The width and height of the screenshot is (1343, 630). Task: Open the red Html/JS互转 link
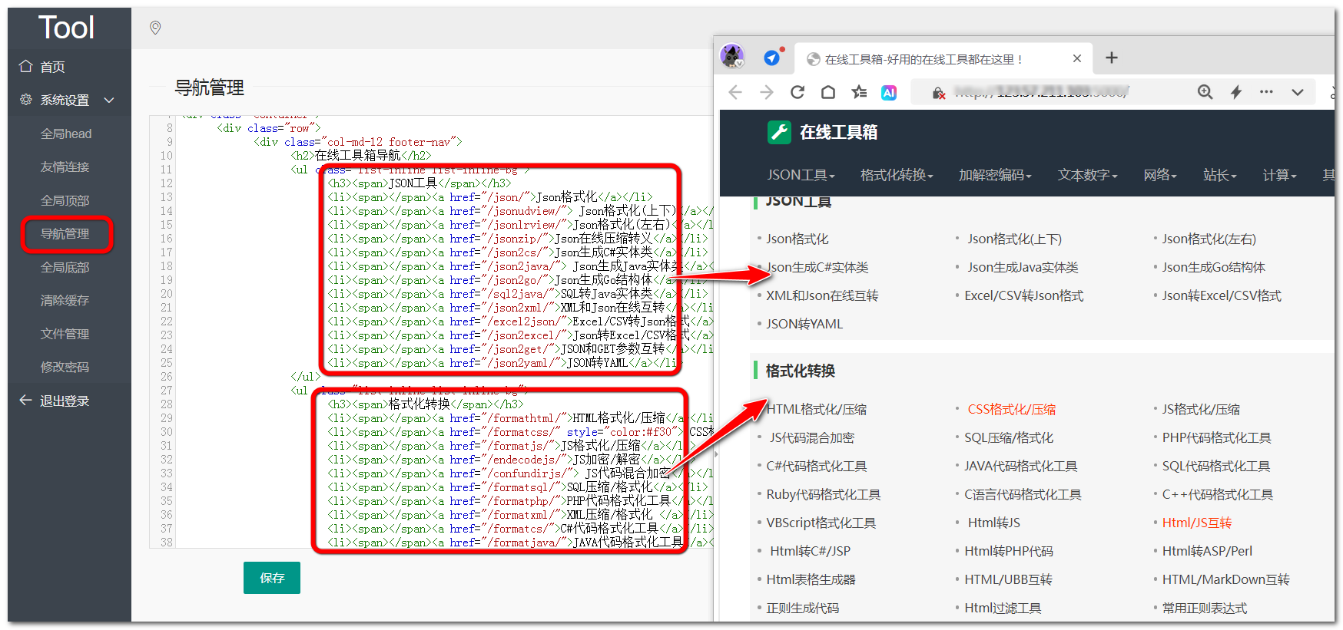point(1196,523)
